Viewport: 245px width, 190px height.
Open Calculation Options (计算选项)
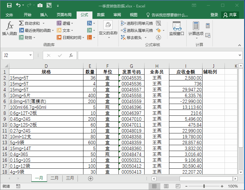[196, 30]
